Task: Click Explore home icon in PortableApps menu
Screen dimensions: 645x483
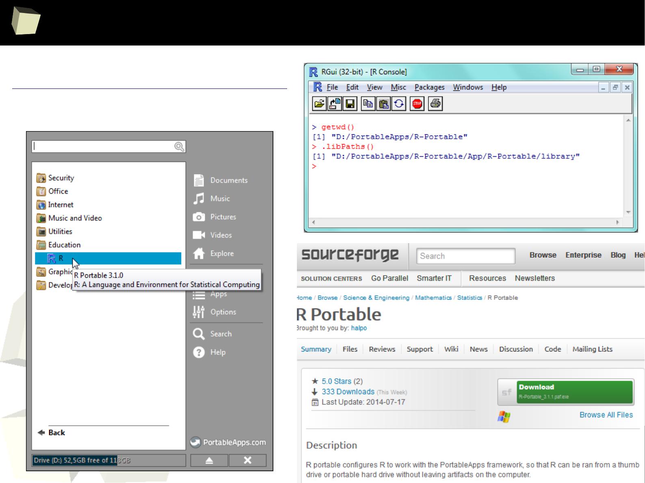Action: point(199,254)
